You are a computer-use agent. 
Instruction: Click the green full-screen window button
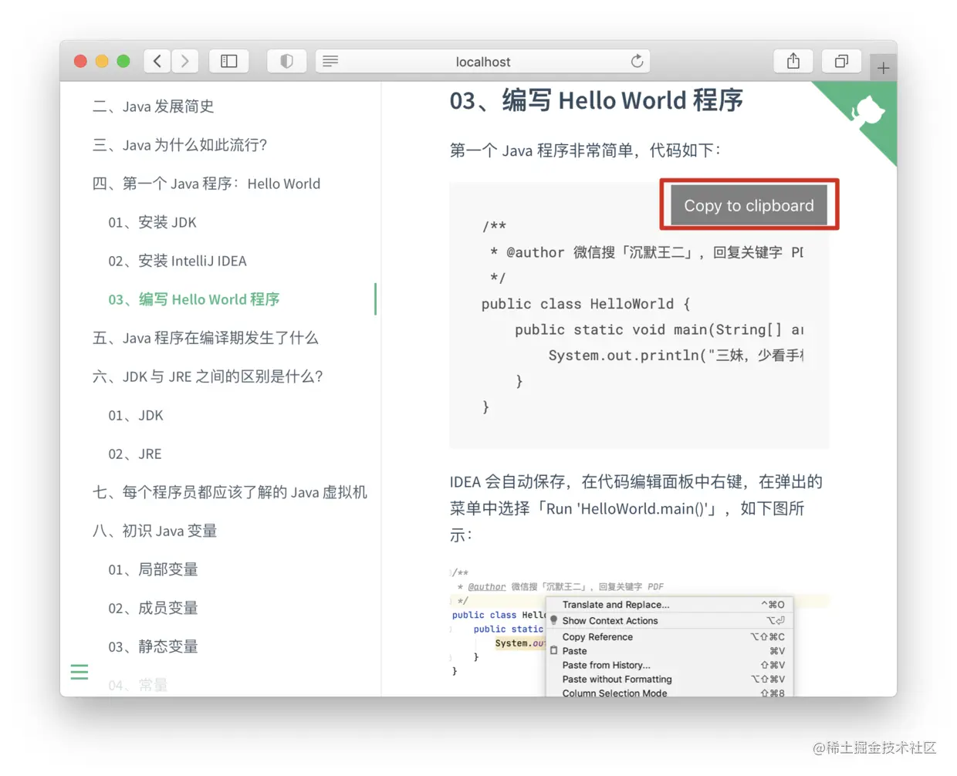pos(123,61)
